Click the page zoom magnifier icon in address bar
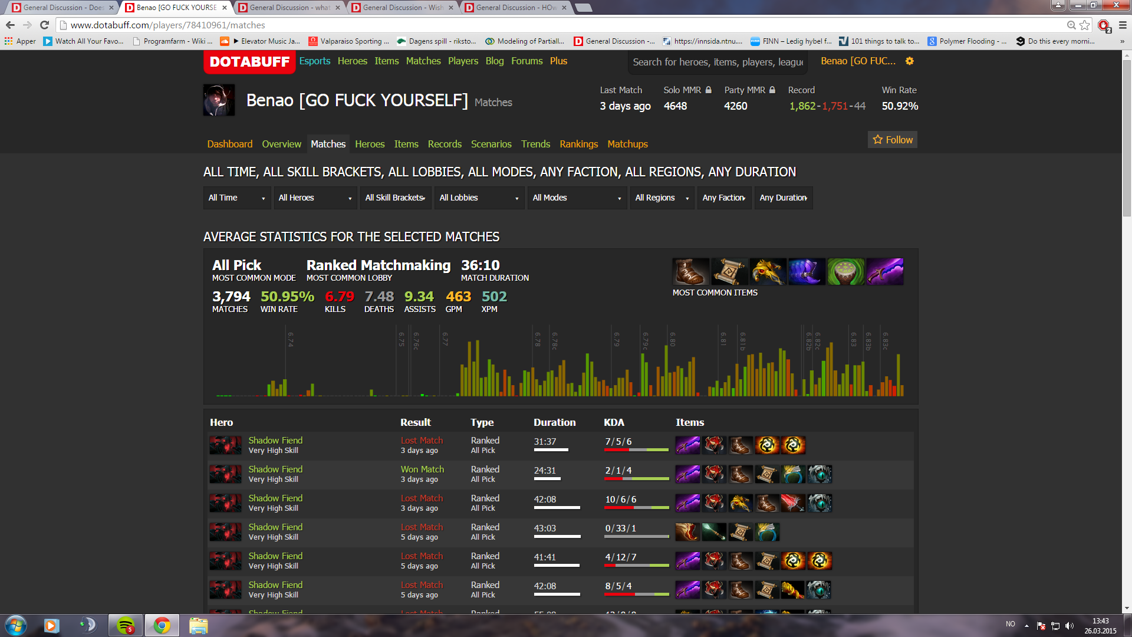 click(1071, 25)
